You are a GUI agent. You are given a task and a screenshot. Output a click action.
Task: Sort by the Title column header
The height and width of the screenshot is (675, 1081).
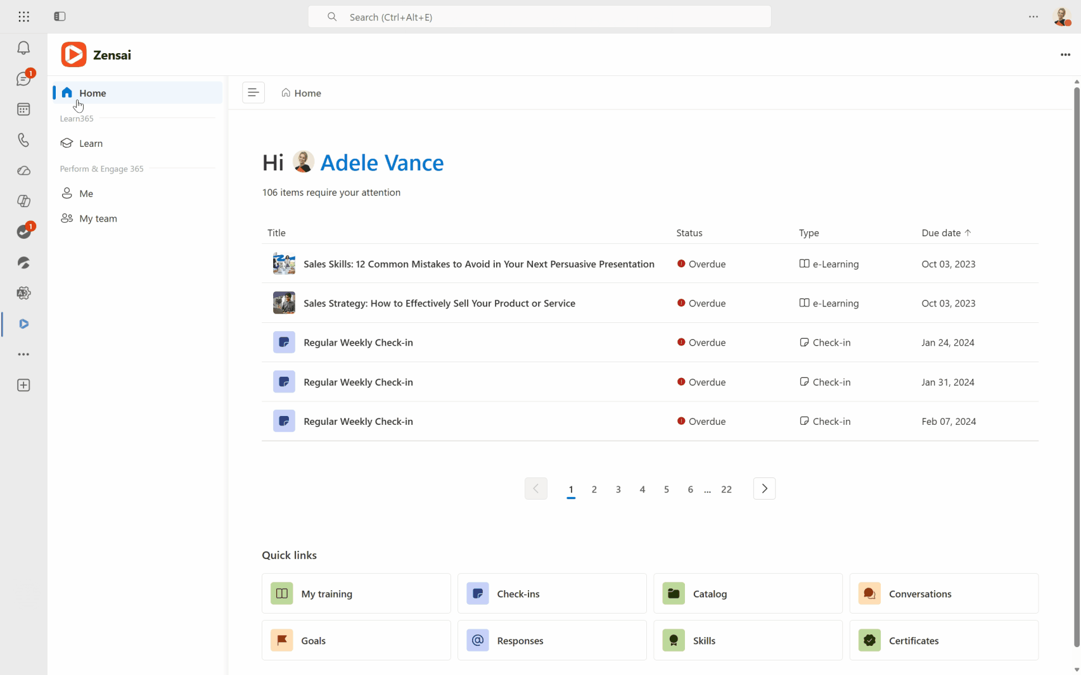(x=276, y=233)
